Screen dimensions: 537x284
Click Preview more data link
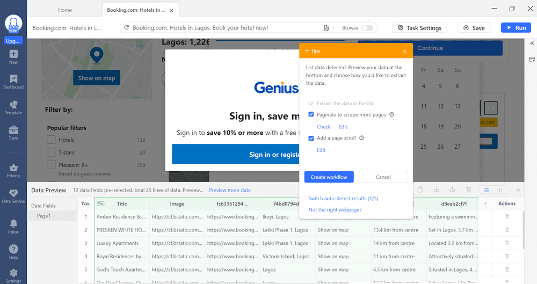point(230,190)
